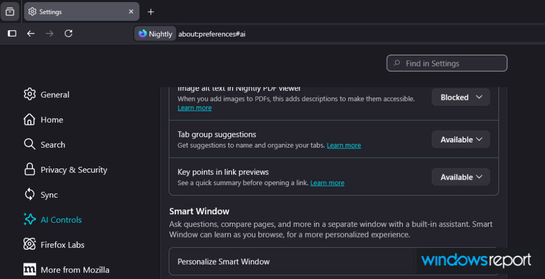
Task: Click the Key points in link previews title
Action: pos(223,172)
